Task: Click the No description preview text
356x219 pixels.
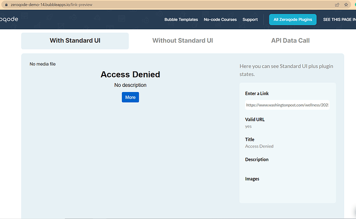Action: click(x=131, y=85)
